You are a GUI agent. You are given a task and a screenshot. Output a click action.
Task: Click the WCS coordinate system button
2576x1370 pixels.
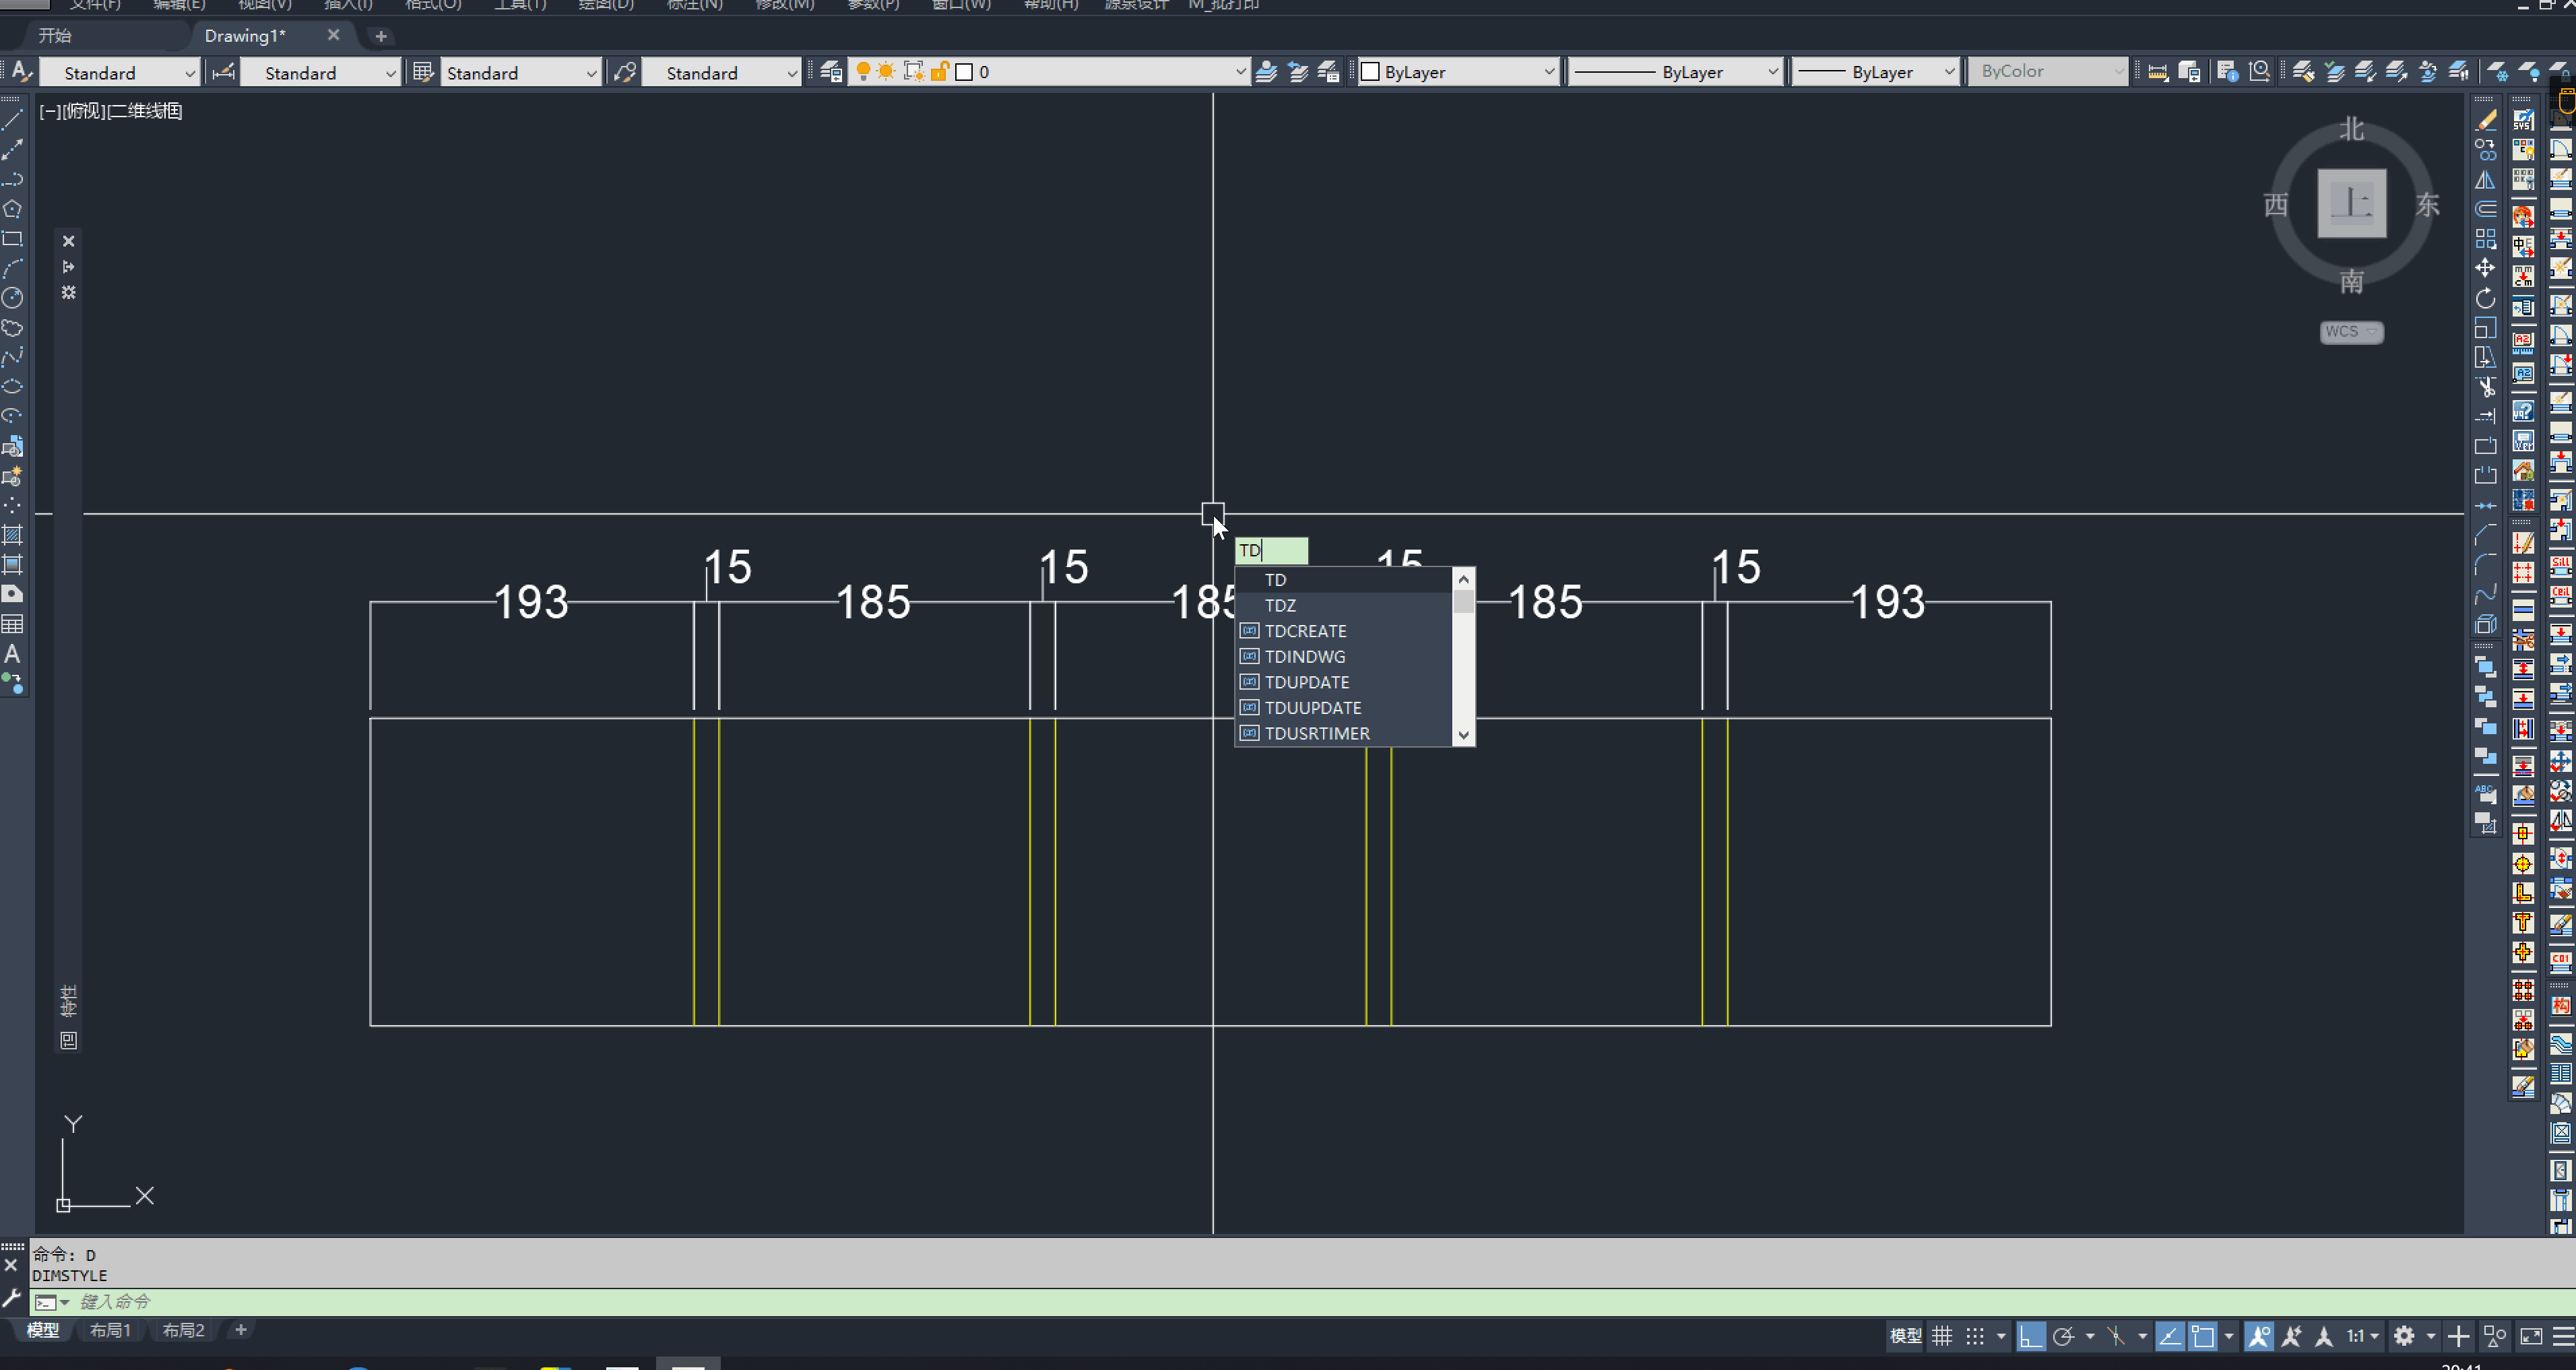[2350, 332]
